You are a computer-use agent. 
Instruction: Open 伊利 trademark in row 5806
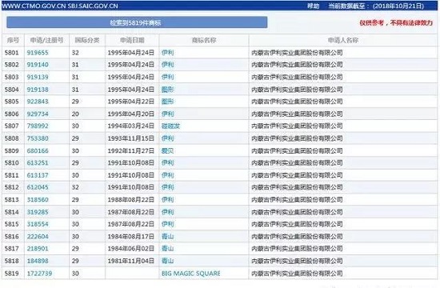tap(167, 114)
